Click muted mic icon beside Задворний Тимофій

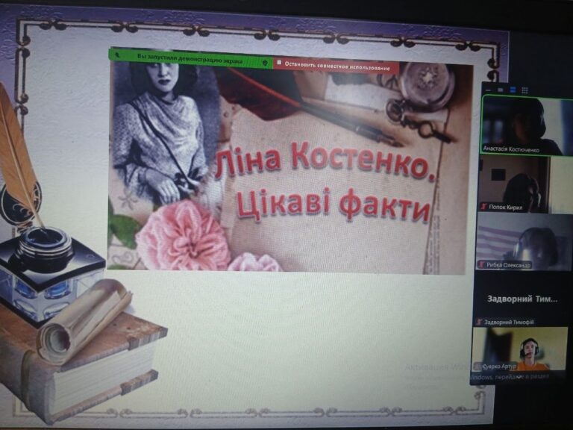pyautogui.click(x=479, y=322)
